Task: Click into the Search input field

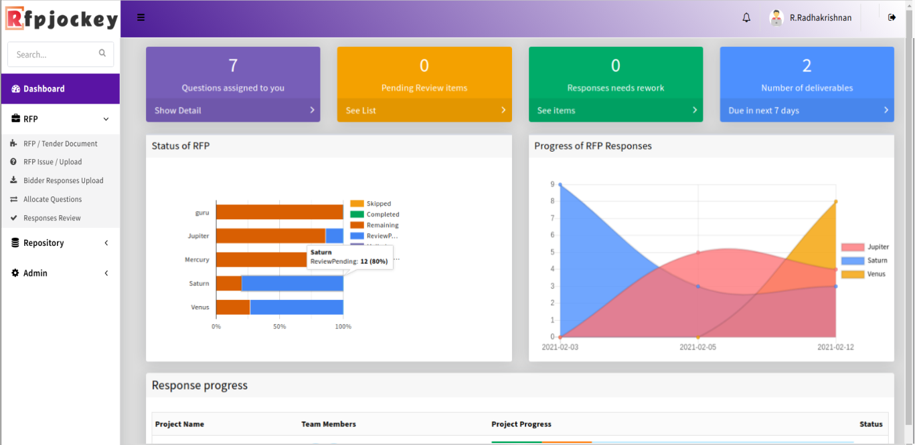Action: (x=54, y=54)
